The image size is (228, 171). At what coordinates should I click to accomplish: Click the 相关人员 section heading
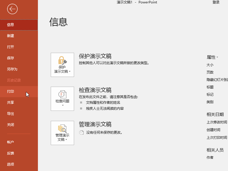(215, 150)
